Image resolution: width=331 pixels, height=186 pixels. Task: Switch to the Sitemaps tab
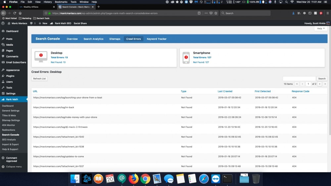click(x=115, y=39)
